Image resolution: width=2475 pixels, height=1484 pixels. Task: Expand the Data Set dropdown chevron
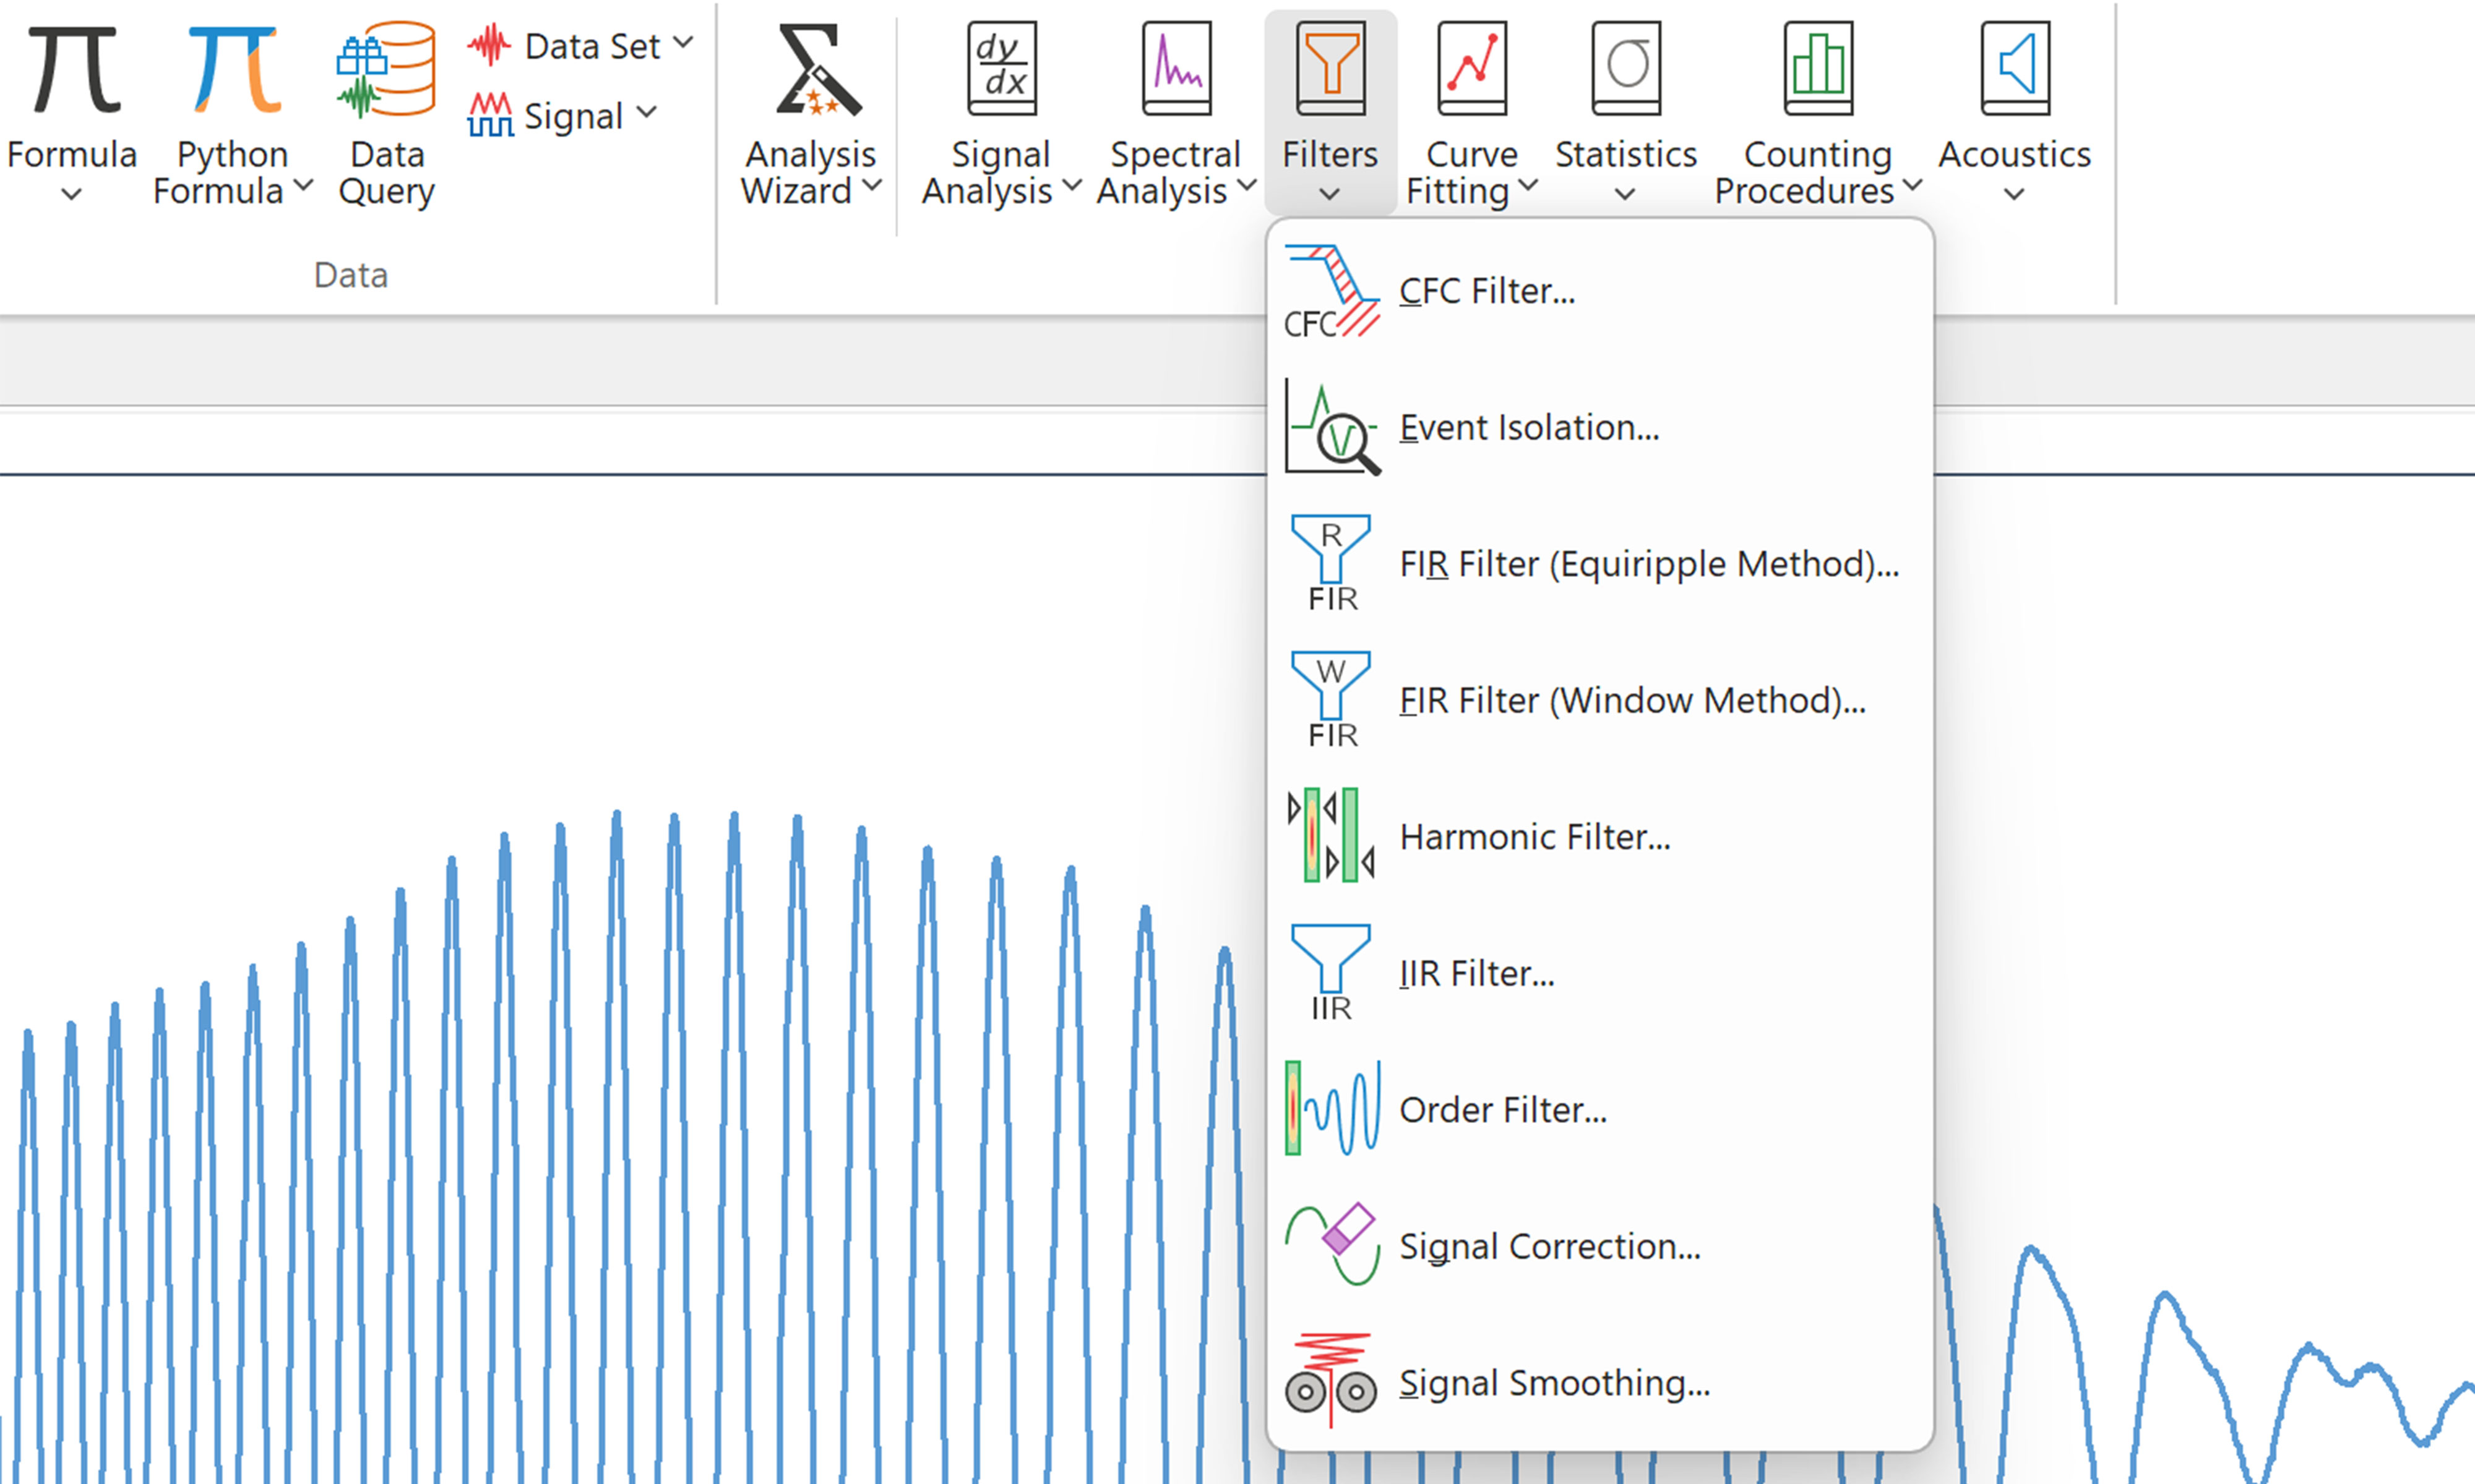coord(683,42)
